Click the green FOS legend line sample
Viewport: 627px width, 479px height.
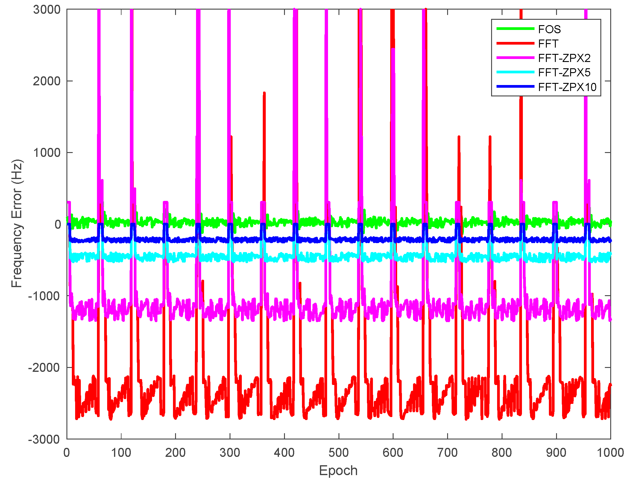coord(515,29)
